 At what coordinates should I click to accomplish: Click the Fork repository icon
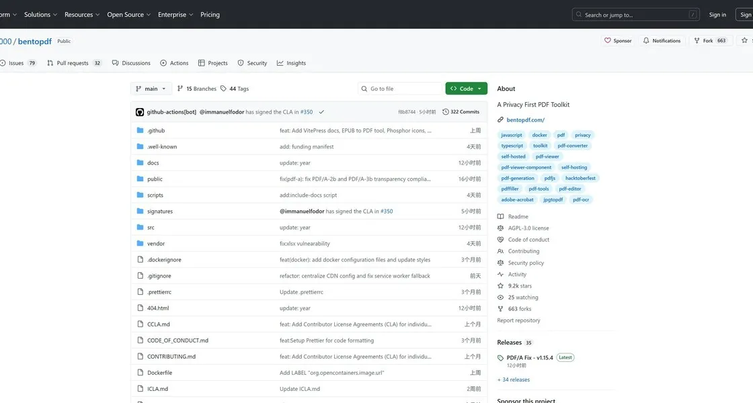[697, 41]
